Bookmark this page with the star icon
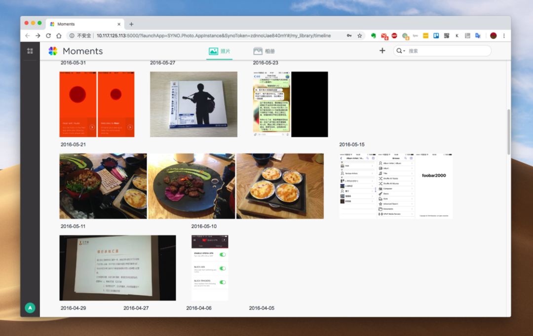This screenshot has height=336, width=533. coord(360,36)
